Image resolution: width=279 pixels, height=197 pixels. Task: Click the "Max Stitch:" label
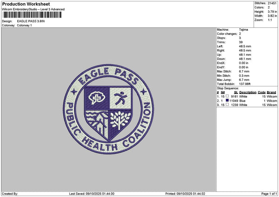224,72
